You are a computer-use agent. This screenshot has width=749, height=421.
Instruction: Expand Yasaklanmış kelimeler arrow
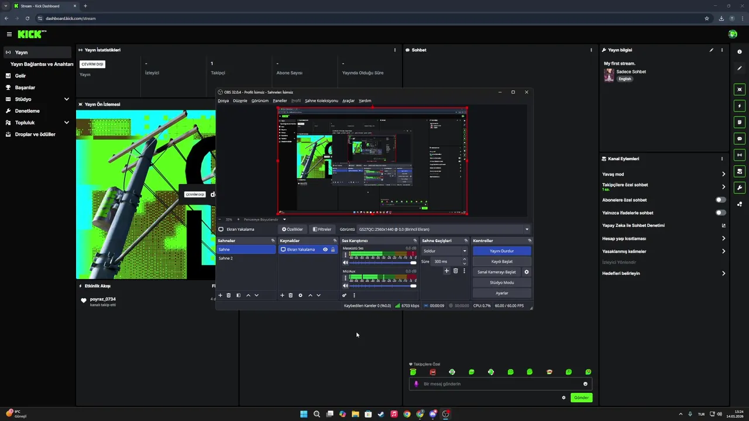click(723, 251)
